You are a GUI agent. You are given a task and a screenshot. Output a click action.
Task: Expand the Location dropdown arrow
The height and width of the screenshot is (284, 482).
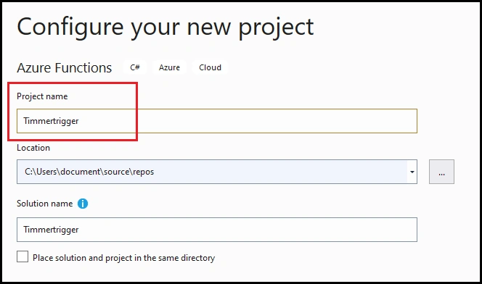tap(412, 172)
